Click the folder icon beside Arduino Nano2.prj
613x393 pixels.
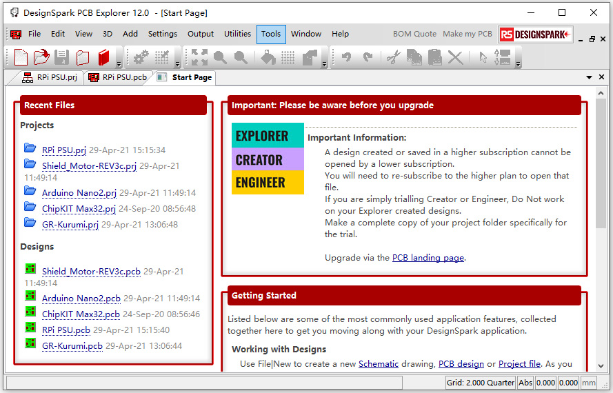point(30,191)
